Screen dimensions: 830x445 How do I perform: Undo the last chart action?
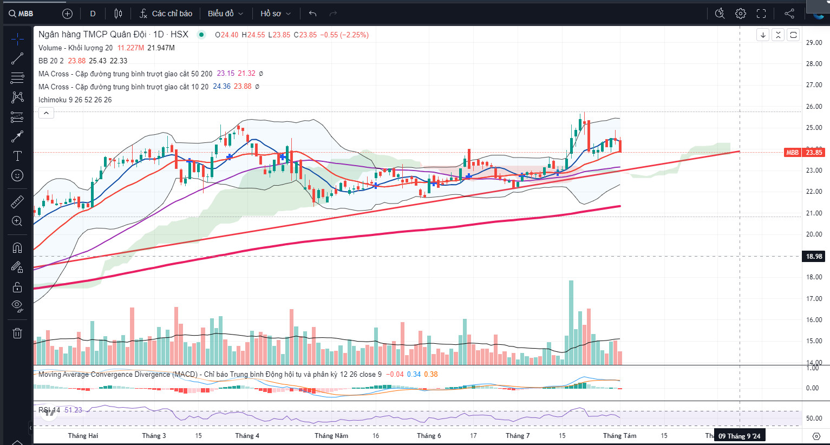coord(312,14)
